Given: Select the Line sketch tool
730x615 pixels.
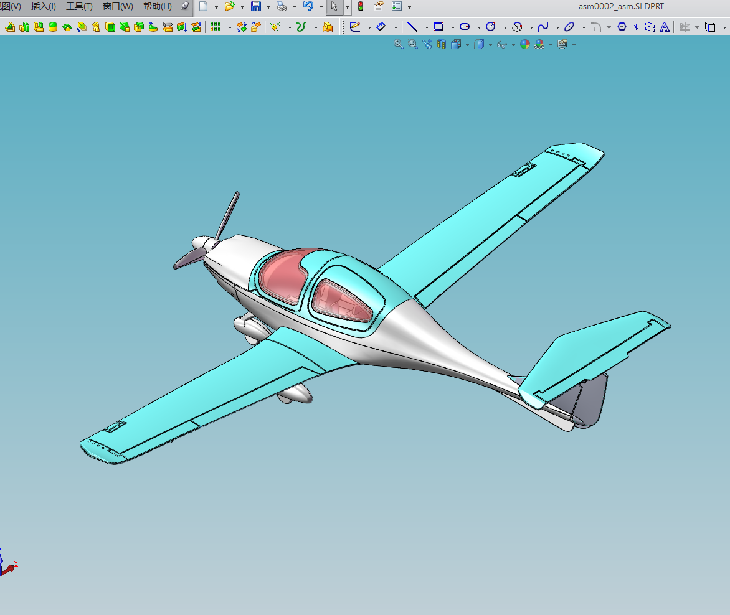Looking at the screenshot, I should (x=412, y=27).
